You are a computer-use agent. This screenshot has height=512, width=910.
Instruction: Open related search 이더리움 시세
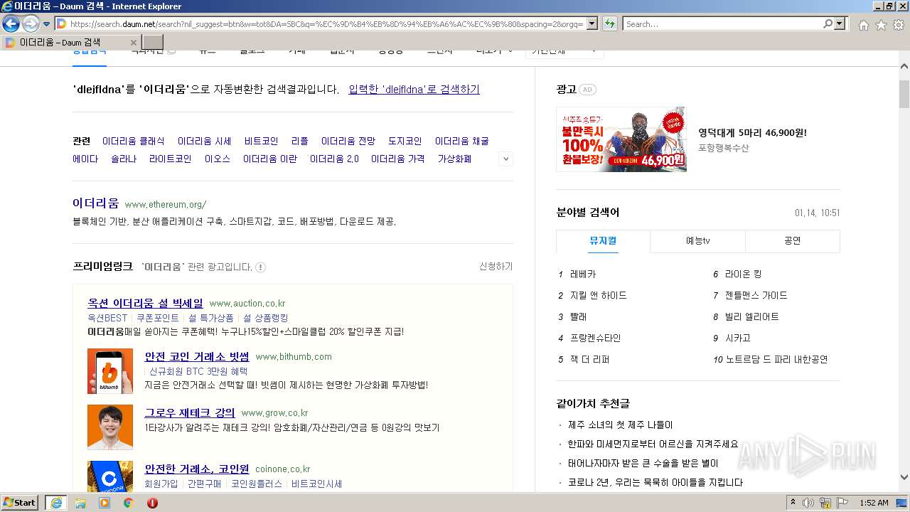[x=204, y=141]
